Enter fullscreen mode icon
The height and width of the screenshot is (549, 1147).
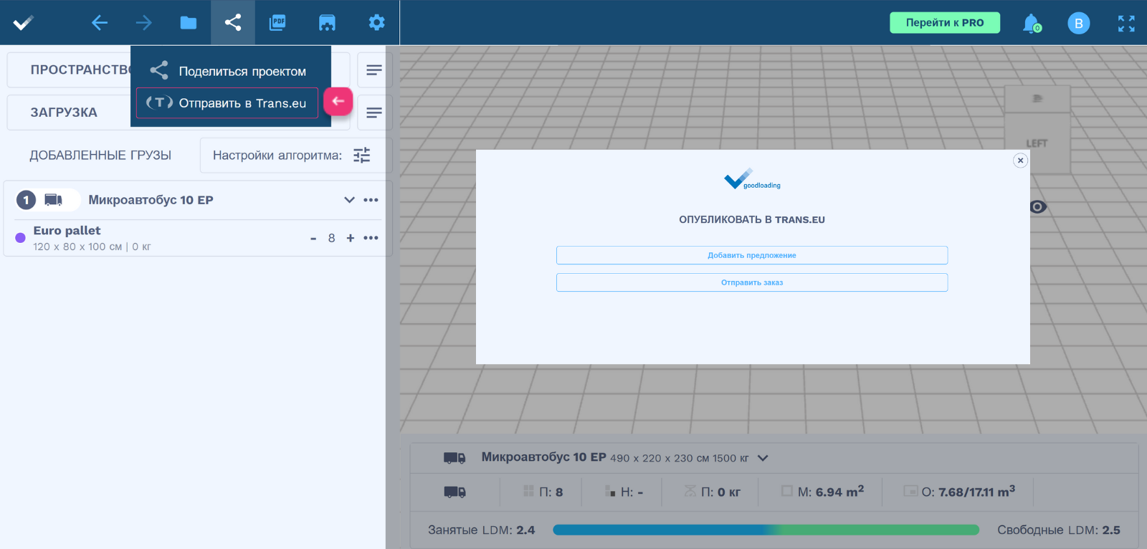tap(1126, 24)
